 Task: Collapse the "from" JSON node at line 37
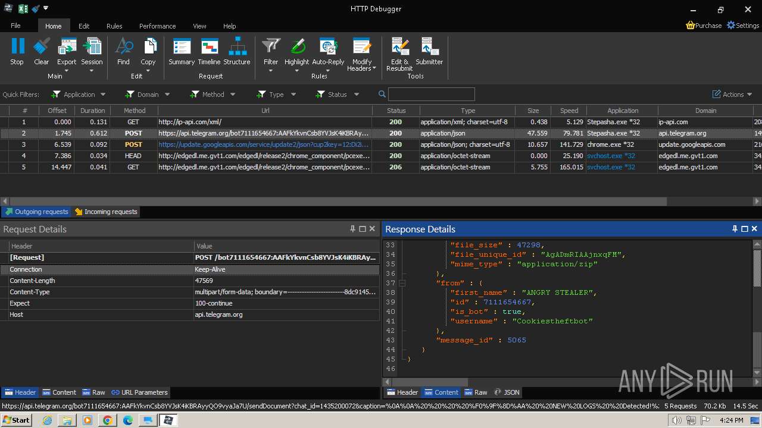(402, 283)
